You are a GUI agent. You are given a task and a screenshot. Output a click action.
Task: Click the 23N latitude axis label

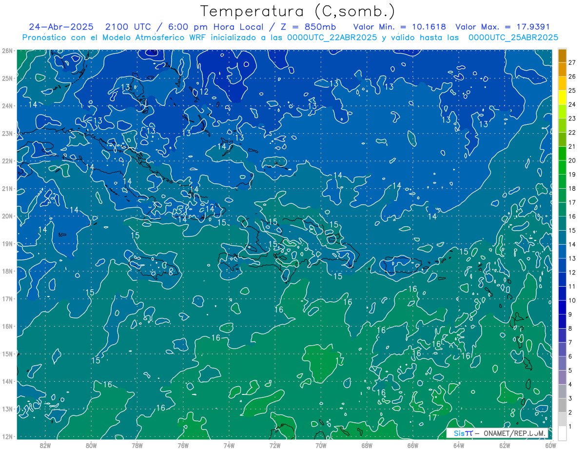7,134
